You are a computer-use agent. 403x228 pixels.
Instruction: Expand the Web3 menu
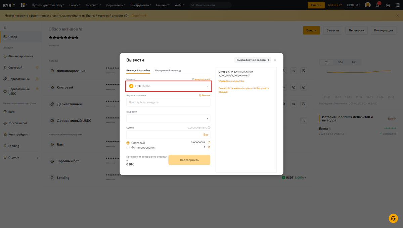[x=180, y=5]
